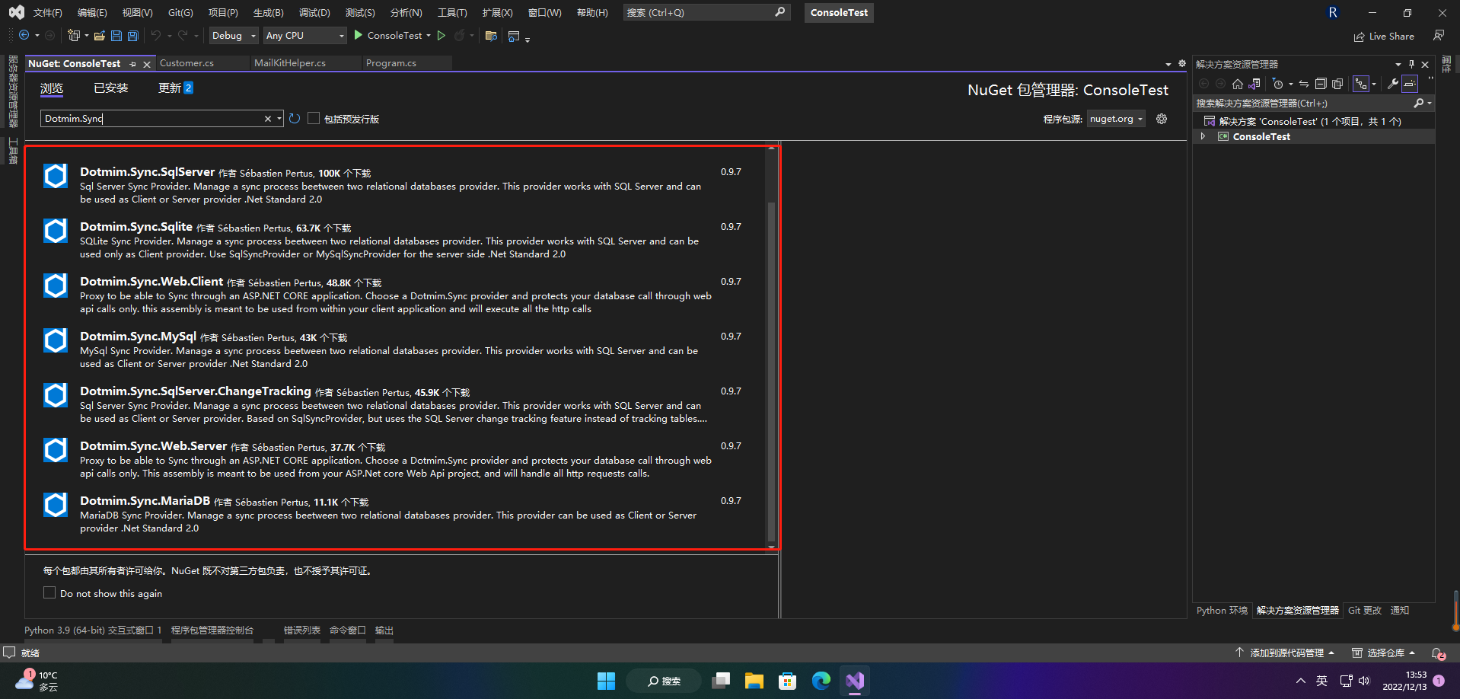This screenshot has height=699, width=1460.
Task: Open the 程序包管理器控制台 tab
Action: (212, 630)
